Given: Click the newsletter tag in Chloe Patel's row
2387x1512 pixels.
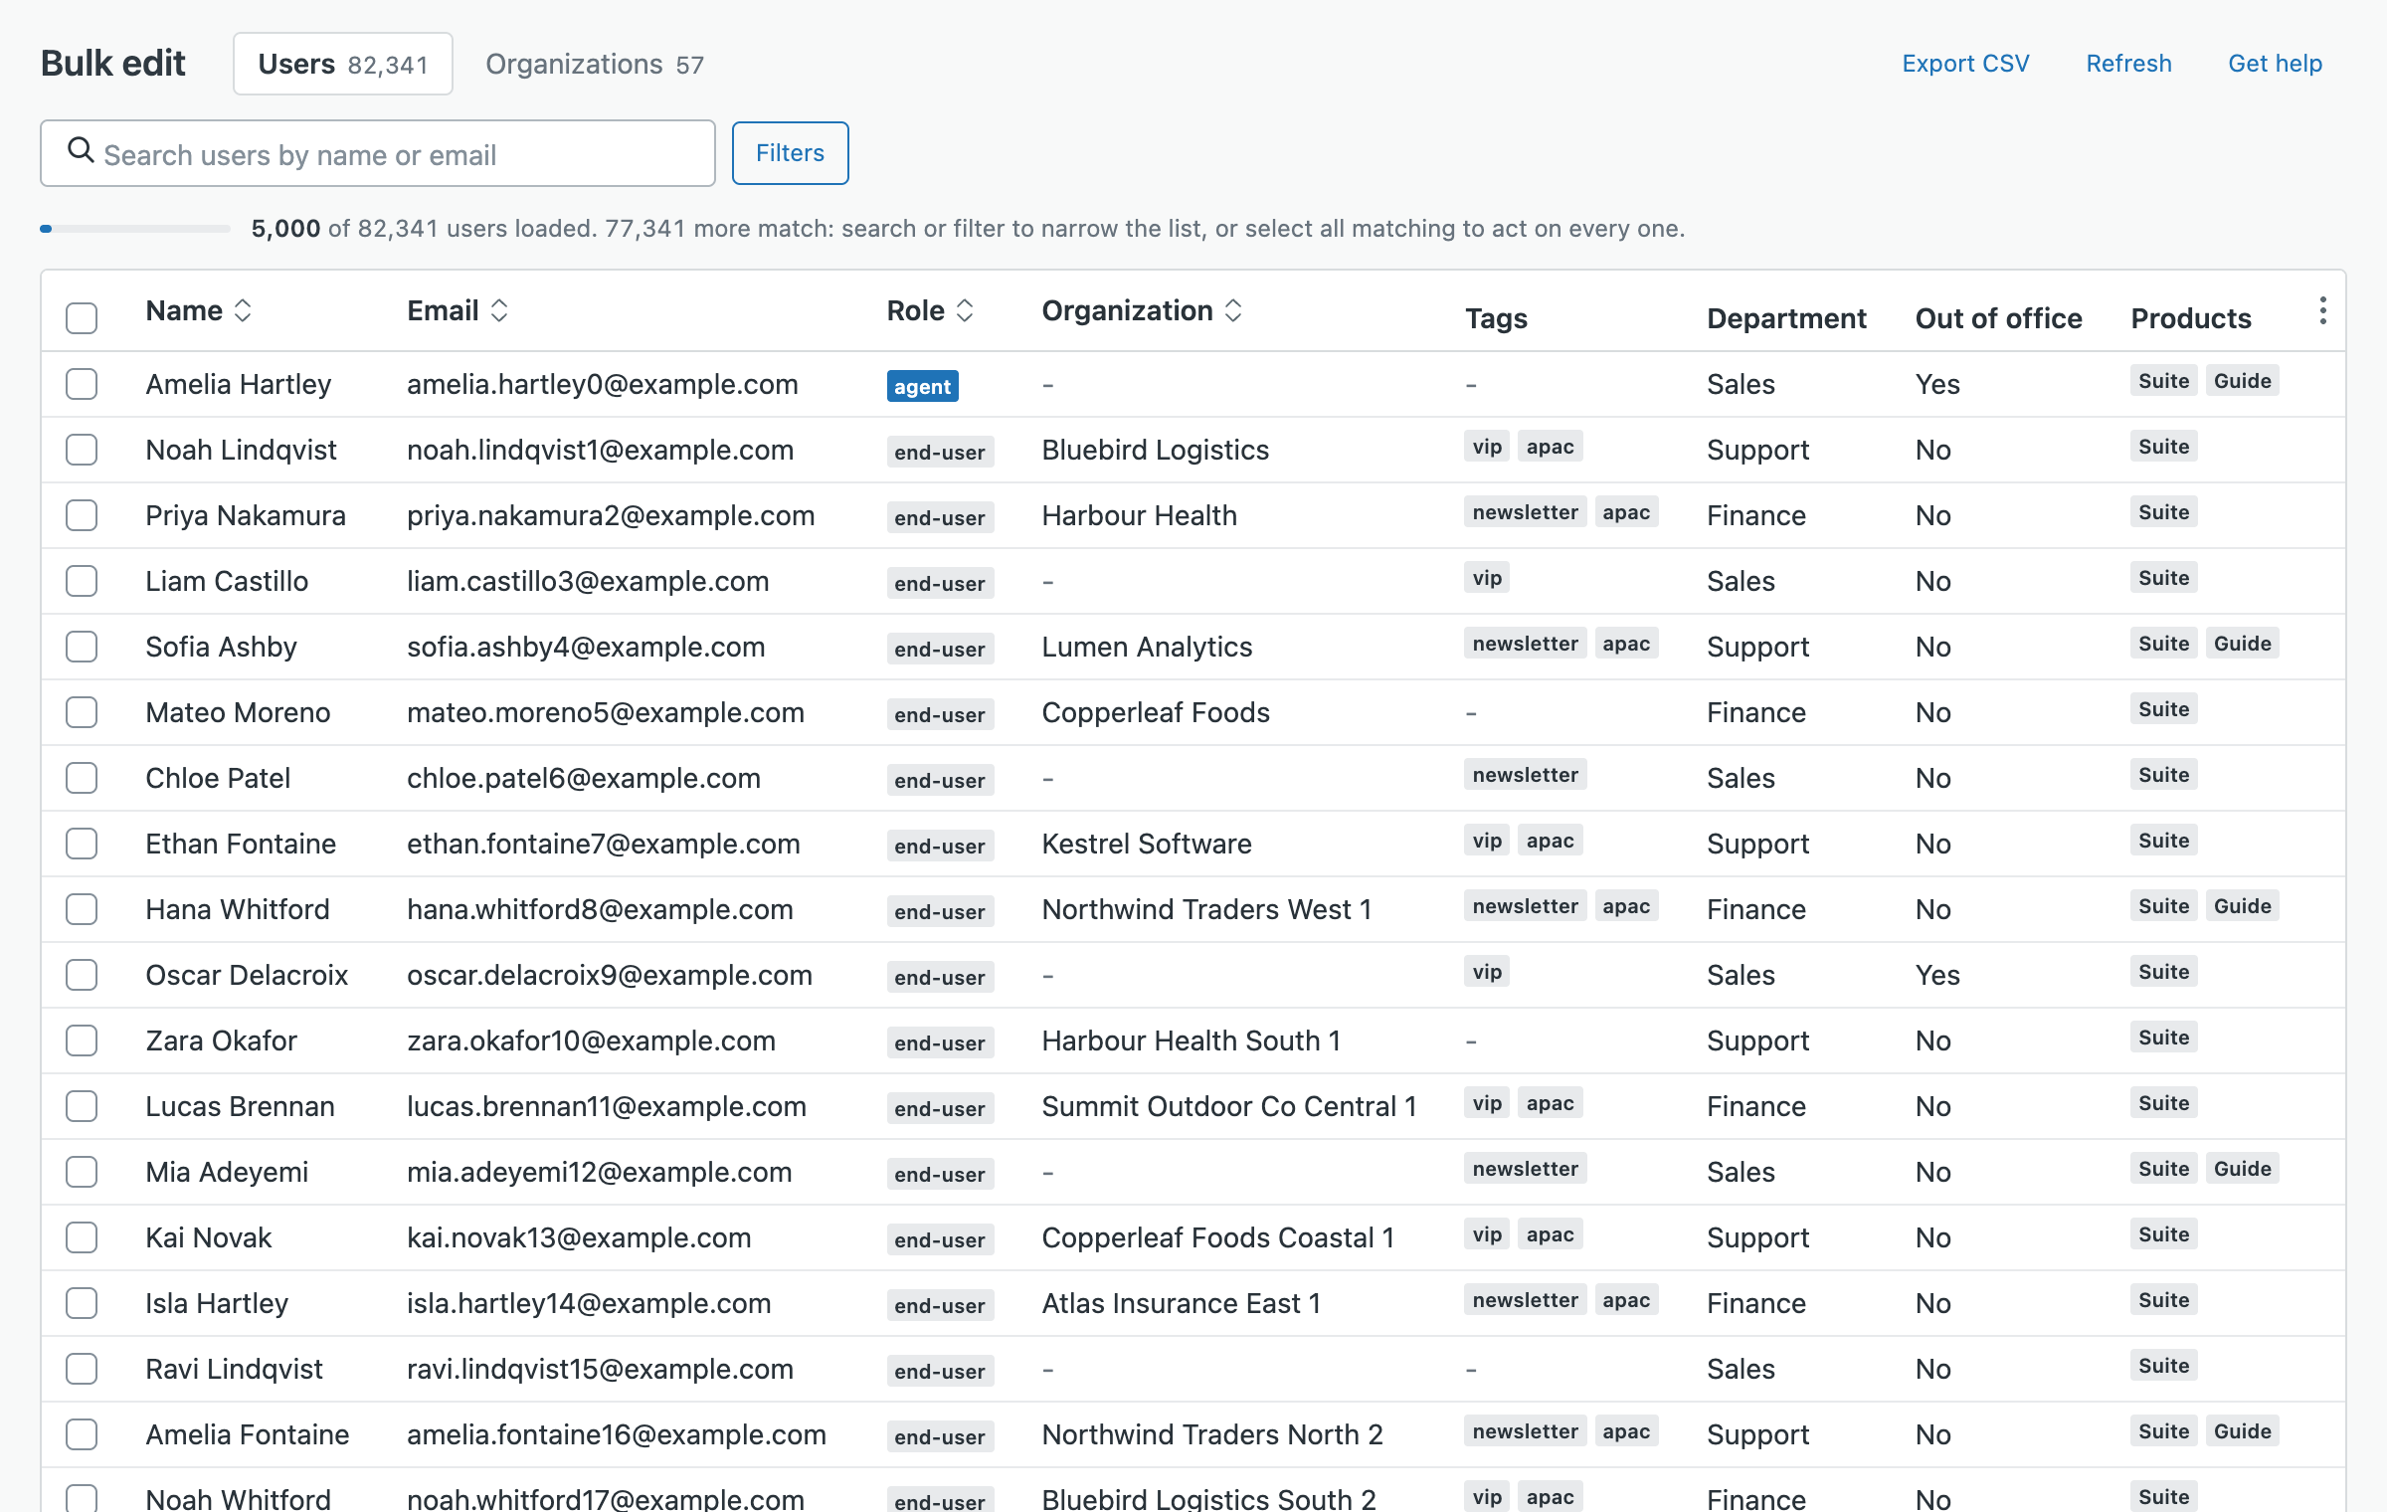Looking at the screenshot, I should (x=1526, y=775).
